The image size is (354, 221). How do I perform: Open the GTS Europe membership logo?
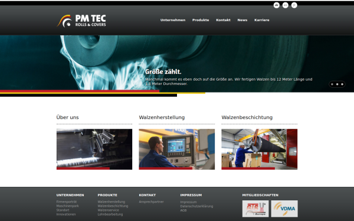(x=255, y=209)
